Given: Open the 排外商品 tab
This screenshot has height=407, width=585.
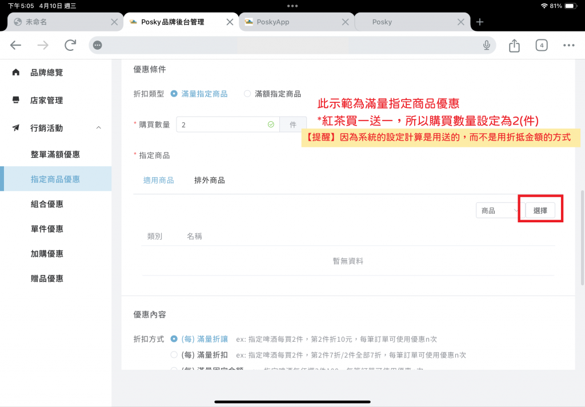Looking at the screenshot, I should pyautogui.click(x=210, y=181).
